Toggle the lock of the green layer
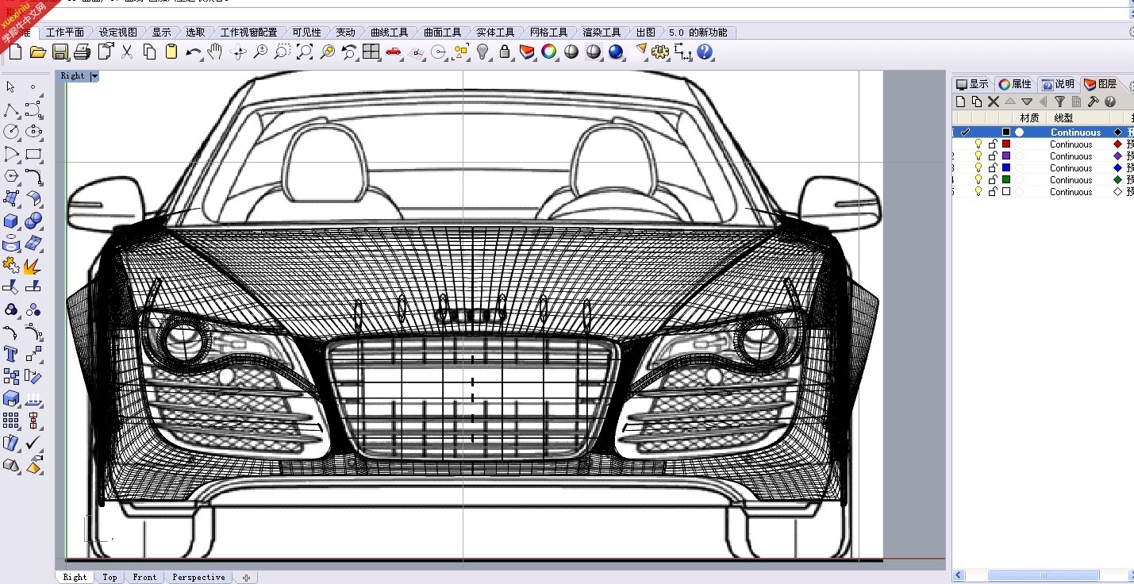Screen dimensions: 1134x584 click(x=993, y=180)
